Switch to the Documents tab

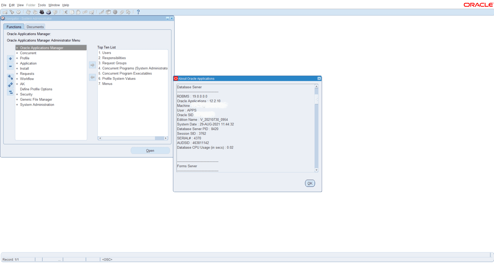[x=35, y=27]
